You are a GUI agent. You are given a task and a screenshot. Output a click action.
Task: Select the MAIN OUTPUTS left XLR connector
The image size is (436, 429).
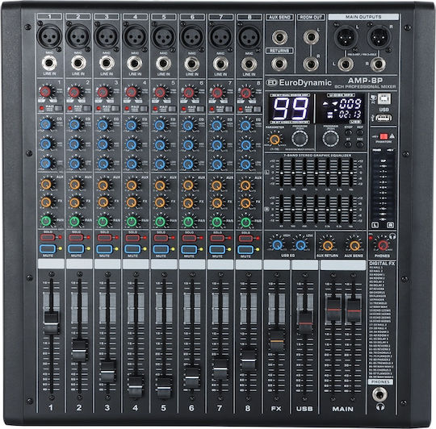346,37
